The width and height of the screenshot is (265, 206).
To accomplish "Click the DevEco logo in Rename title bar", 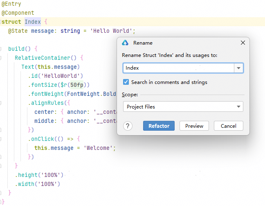I will click(x=125, y=43).
